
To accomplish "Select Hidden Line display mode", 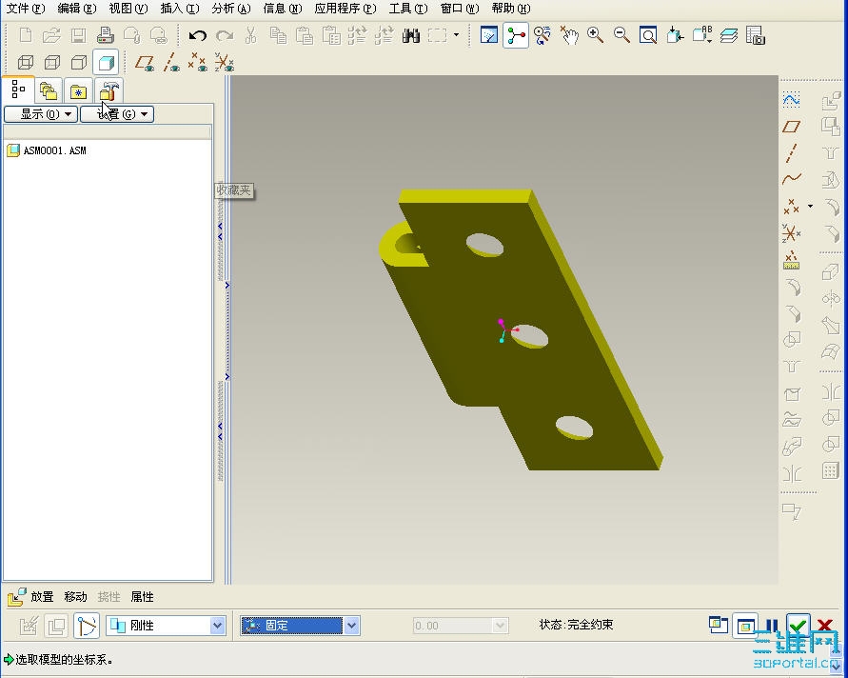I will coord(52,62).
